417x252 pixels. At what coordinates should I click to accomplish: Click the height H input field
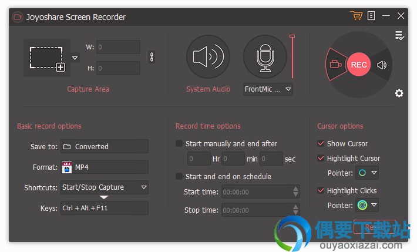coord(118,68)
